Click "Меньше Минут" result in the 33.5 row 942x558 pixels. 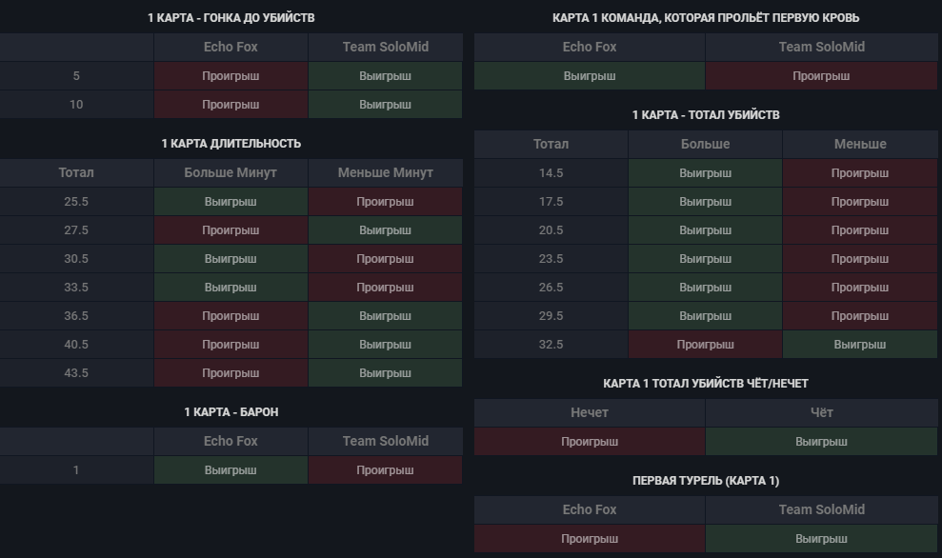[385, 288]
